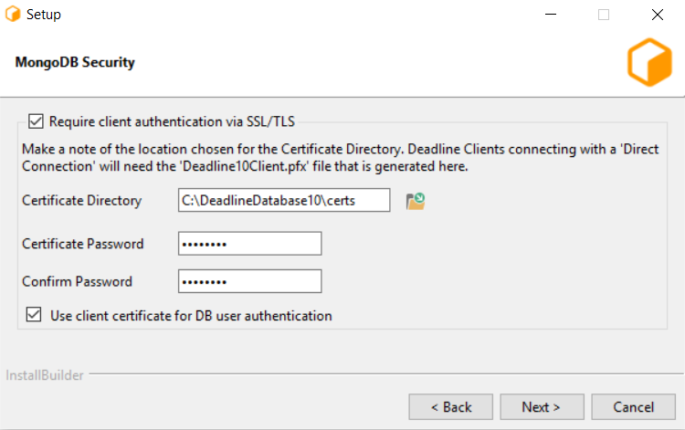Screen dimensions: 685x430
Task: Click into the Certificate Password field
Action: [250, 244]
